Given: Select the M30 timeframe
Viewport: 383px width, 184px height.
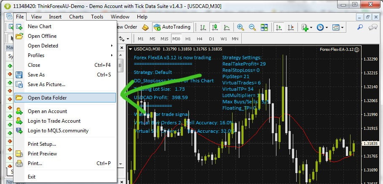Looking at the screenshot, I should click(176, 39).
